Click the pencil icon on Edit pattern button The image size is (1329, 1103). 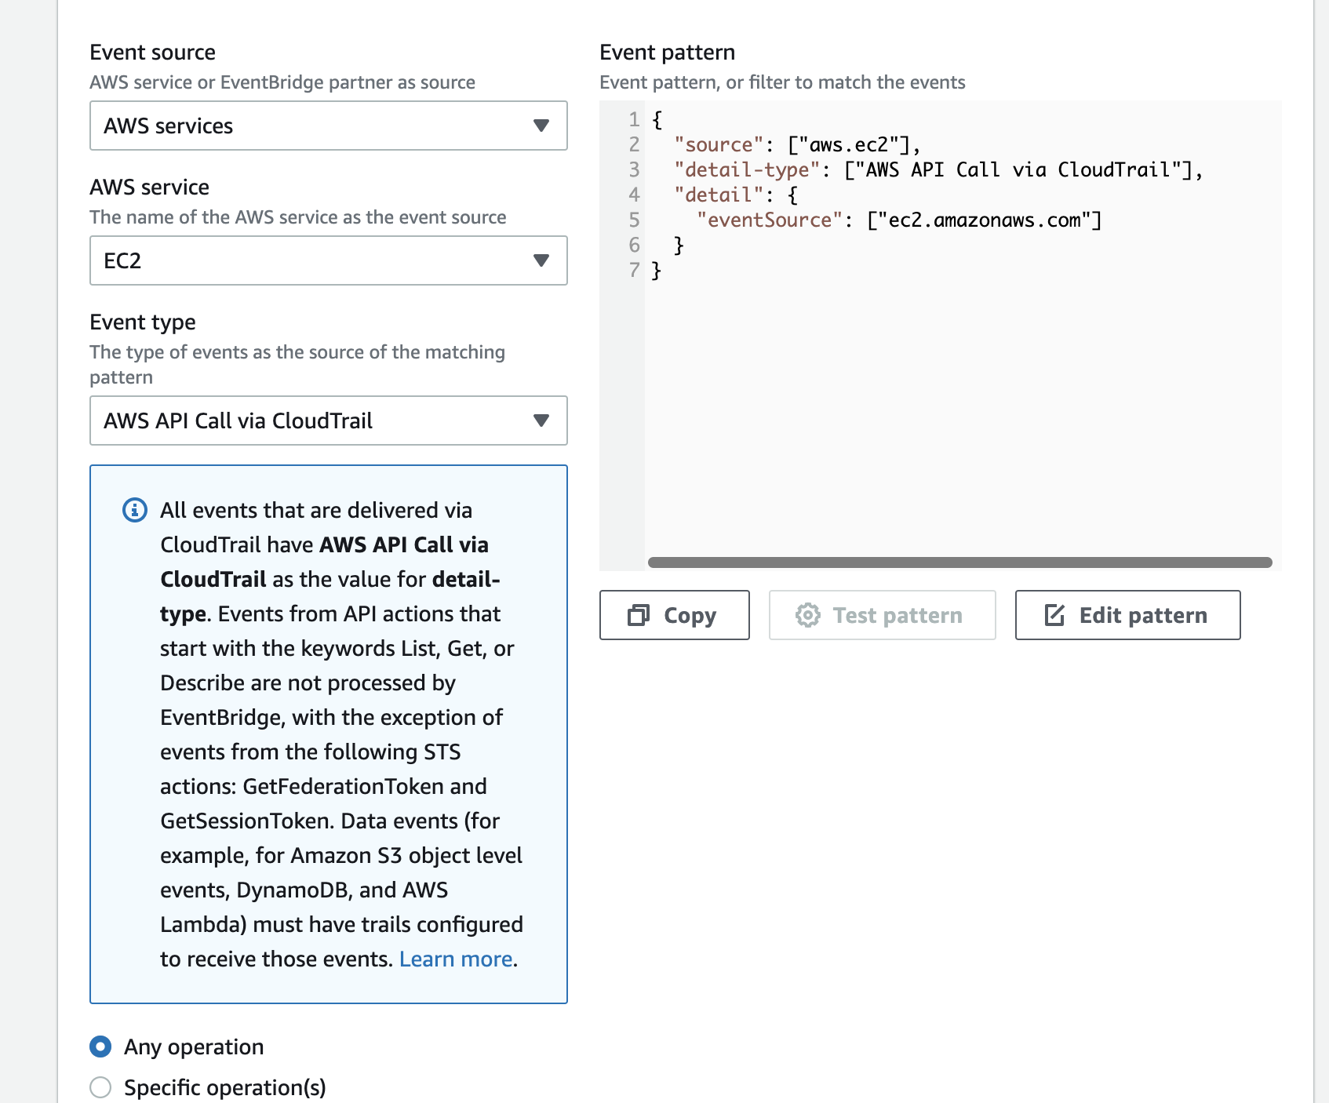click(1054, 615)
